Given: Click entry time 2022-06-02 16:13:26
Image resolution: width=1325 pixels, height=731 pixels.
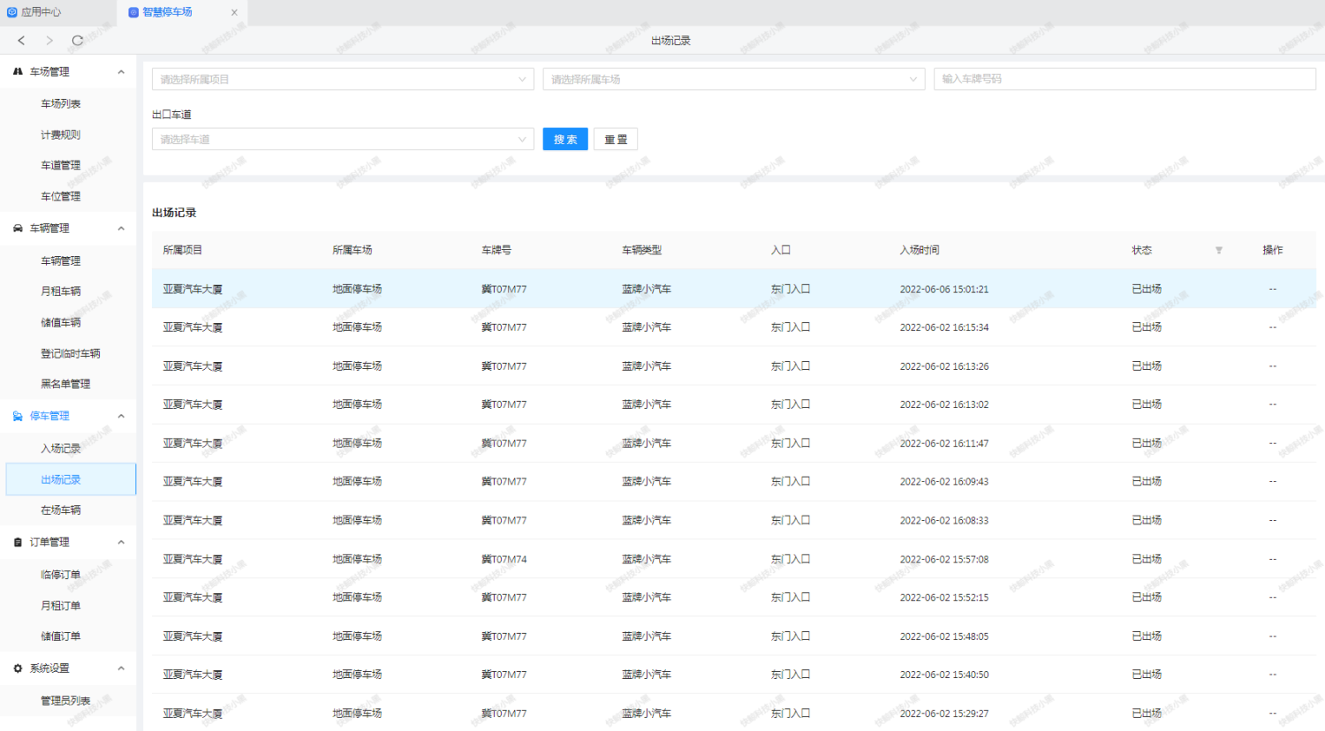Looking at the screenshot, I should 944,366.
